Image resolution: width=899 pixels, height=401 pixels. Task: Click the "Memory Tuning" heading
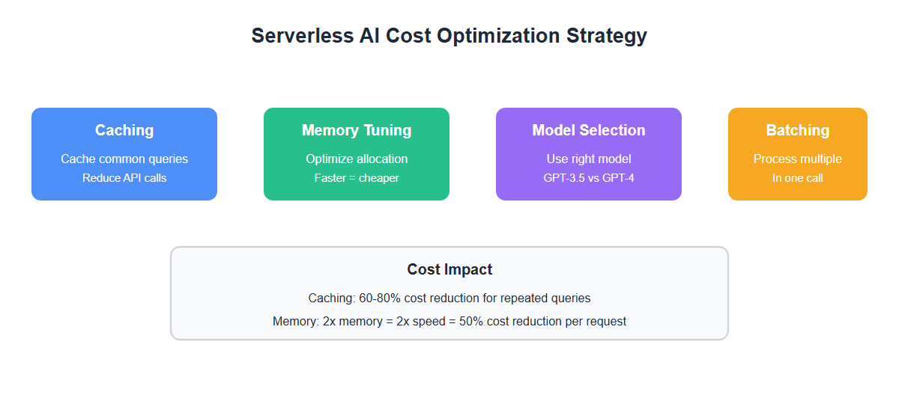[x=357, y=130]
